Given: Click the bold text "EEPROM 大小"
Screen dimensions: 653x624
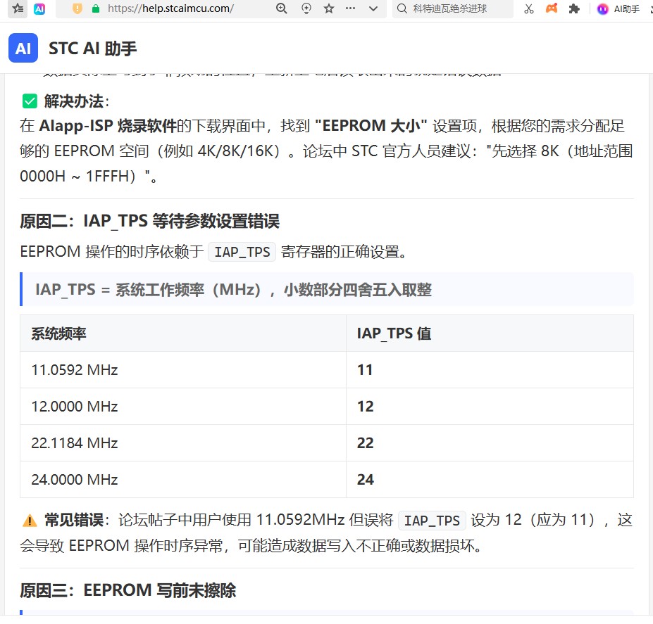Looking at the screenshot, I should 371,126.
